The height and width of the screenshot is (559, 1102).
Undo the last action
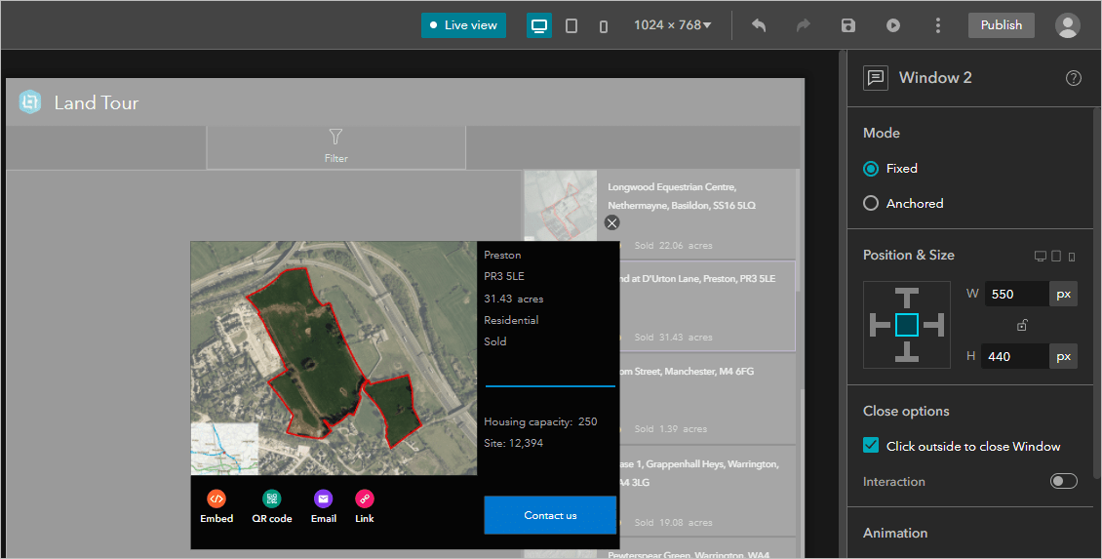click(759, 25)
